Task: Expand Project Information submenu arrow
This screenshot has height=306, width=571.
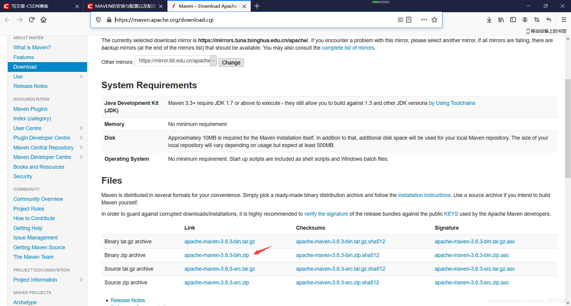Action: click(81, 280)
